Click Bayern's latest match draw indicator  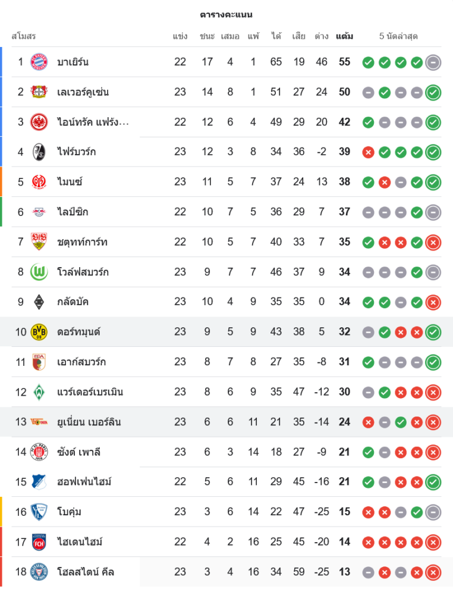433,62
